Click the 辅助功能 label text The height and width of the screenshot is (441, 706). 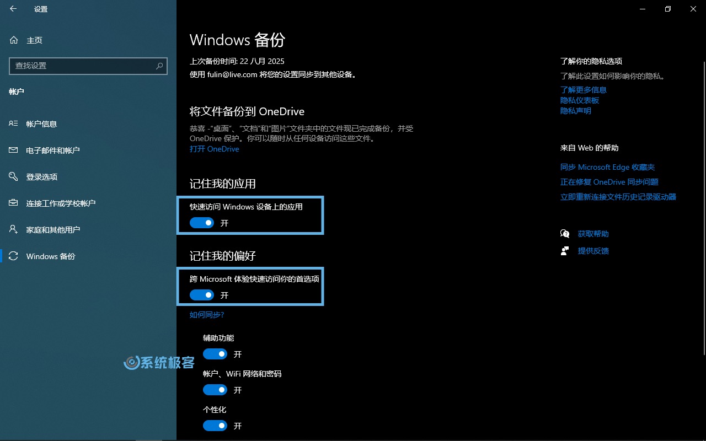218,338
